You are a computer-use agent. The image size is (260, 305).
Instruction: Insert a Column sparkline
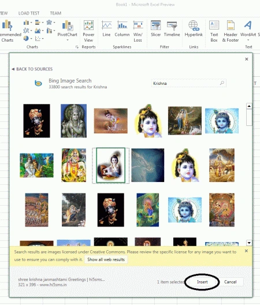(122, 29)
